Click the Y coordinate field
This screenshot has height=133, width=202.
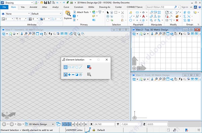point(131,124)
